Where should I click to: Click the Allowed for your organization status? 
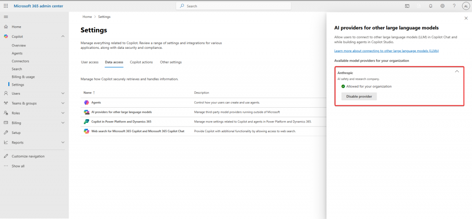coord(366,86)
